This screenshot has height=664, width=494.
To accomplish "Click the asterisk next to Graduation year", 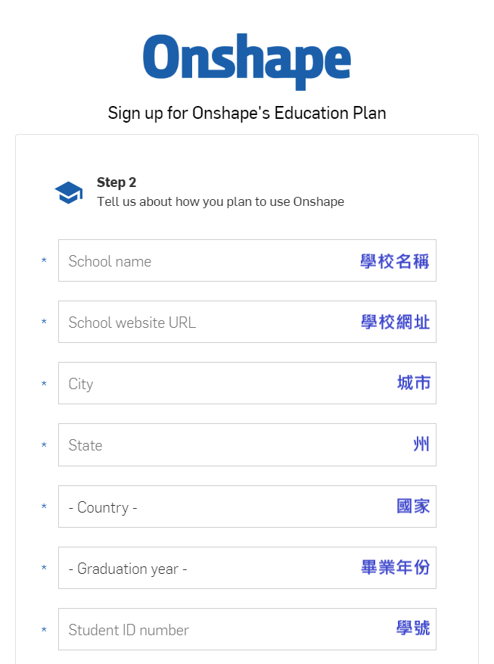I will tap(44, 568).
